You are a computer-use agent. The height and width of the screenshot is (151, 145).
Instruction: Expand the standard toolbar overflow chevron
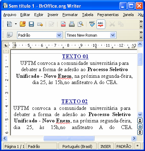(141, 22)
